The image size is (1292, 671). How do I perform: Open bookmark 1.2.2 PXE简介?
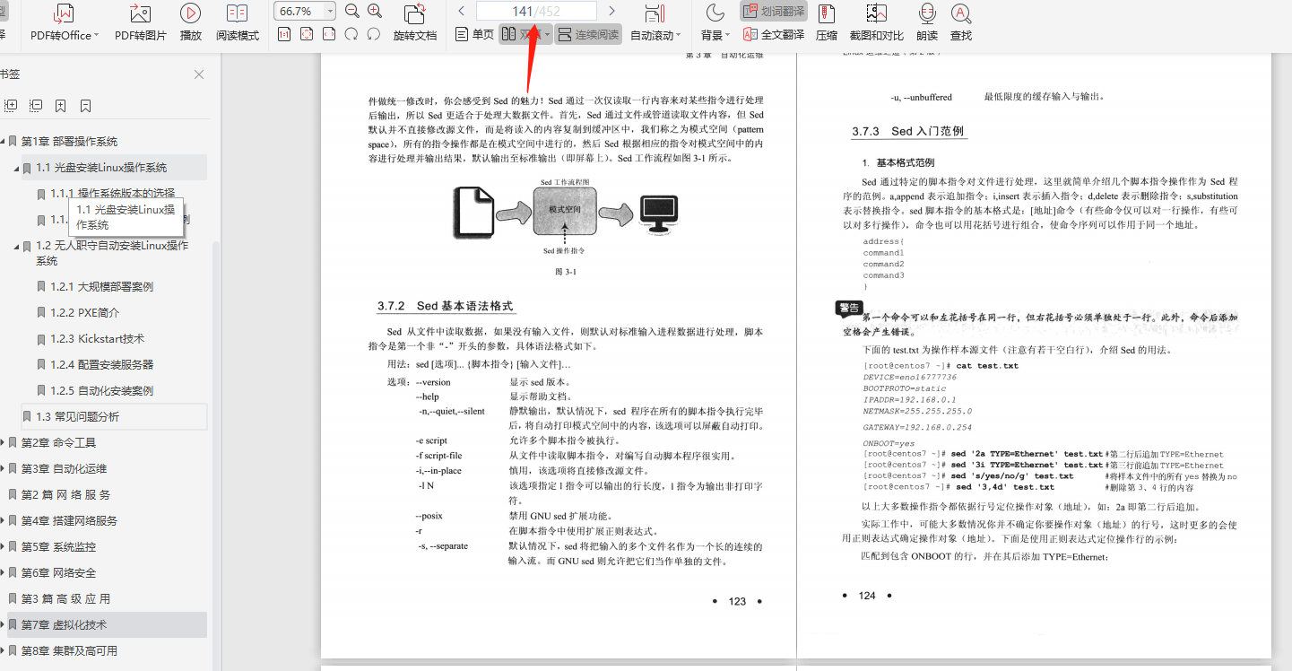click(84, 313)
